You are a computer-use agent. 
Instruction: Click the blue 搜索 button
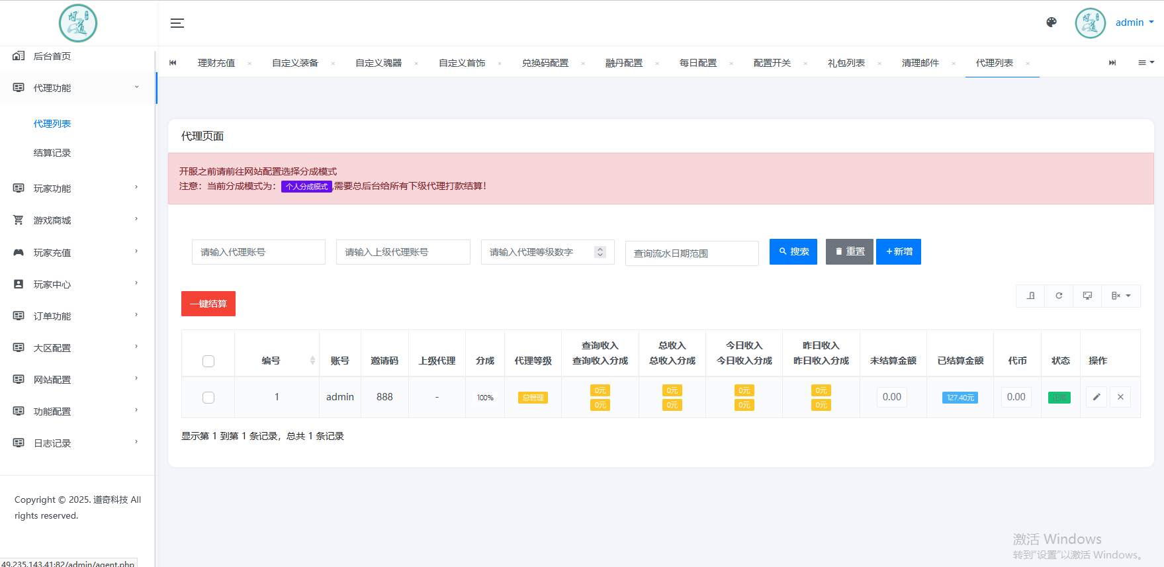click(x=793, y=251)
